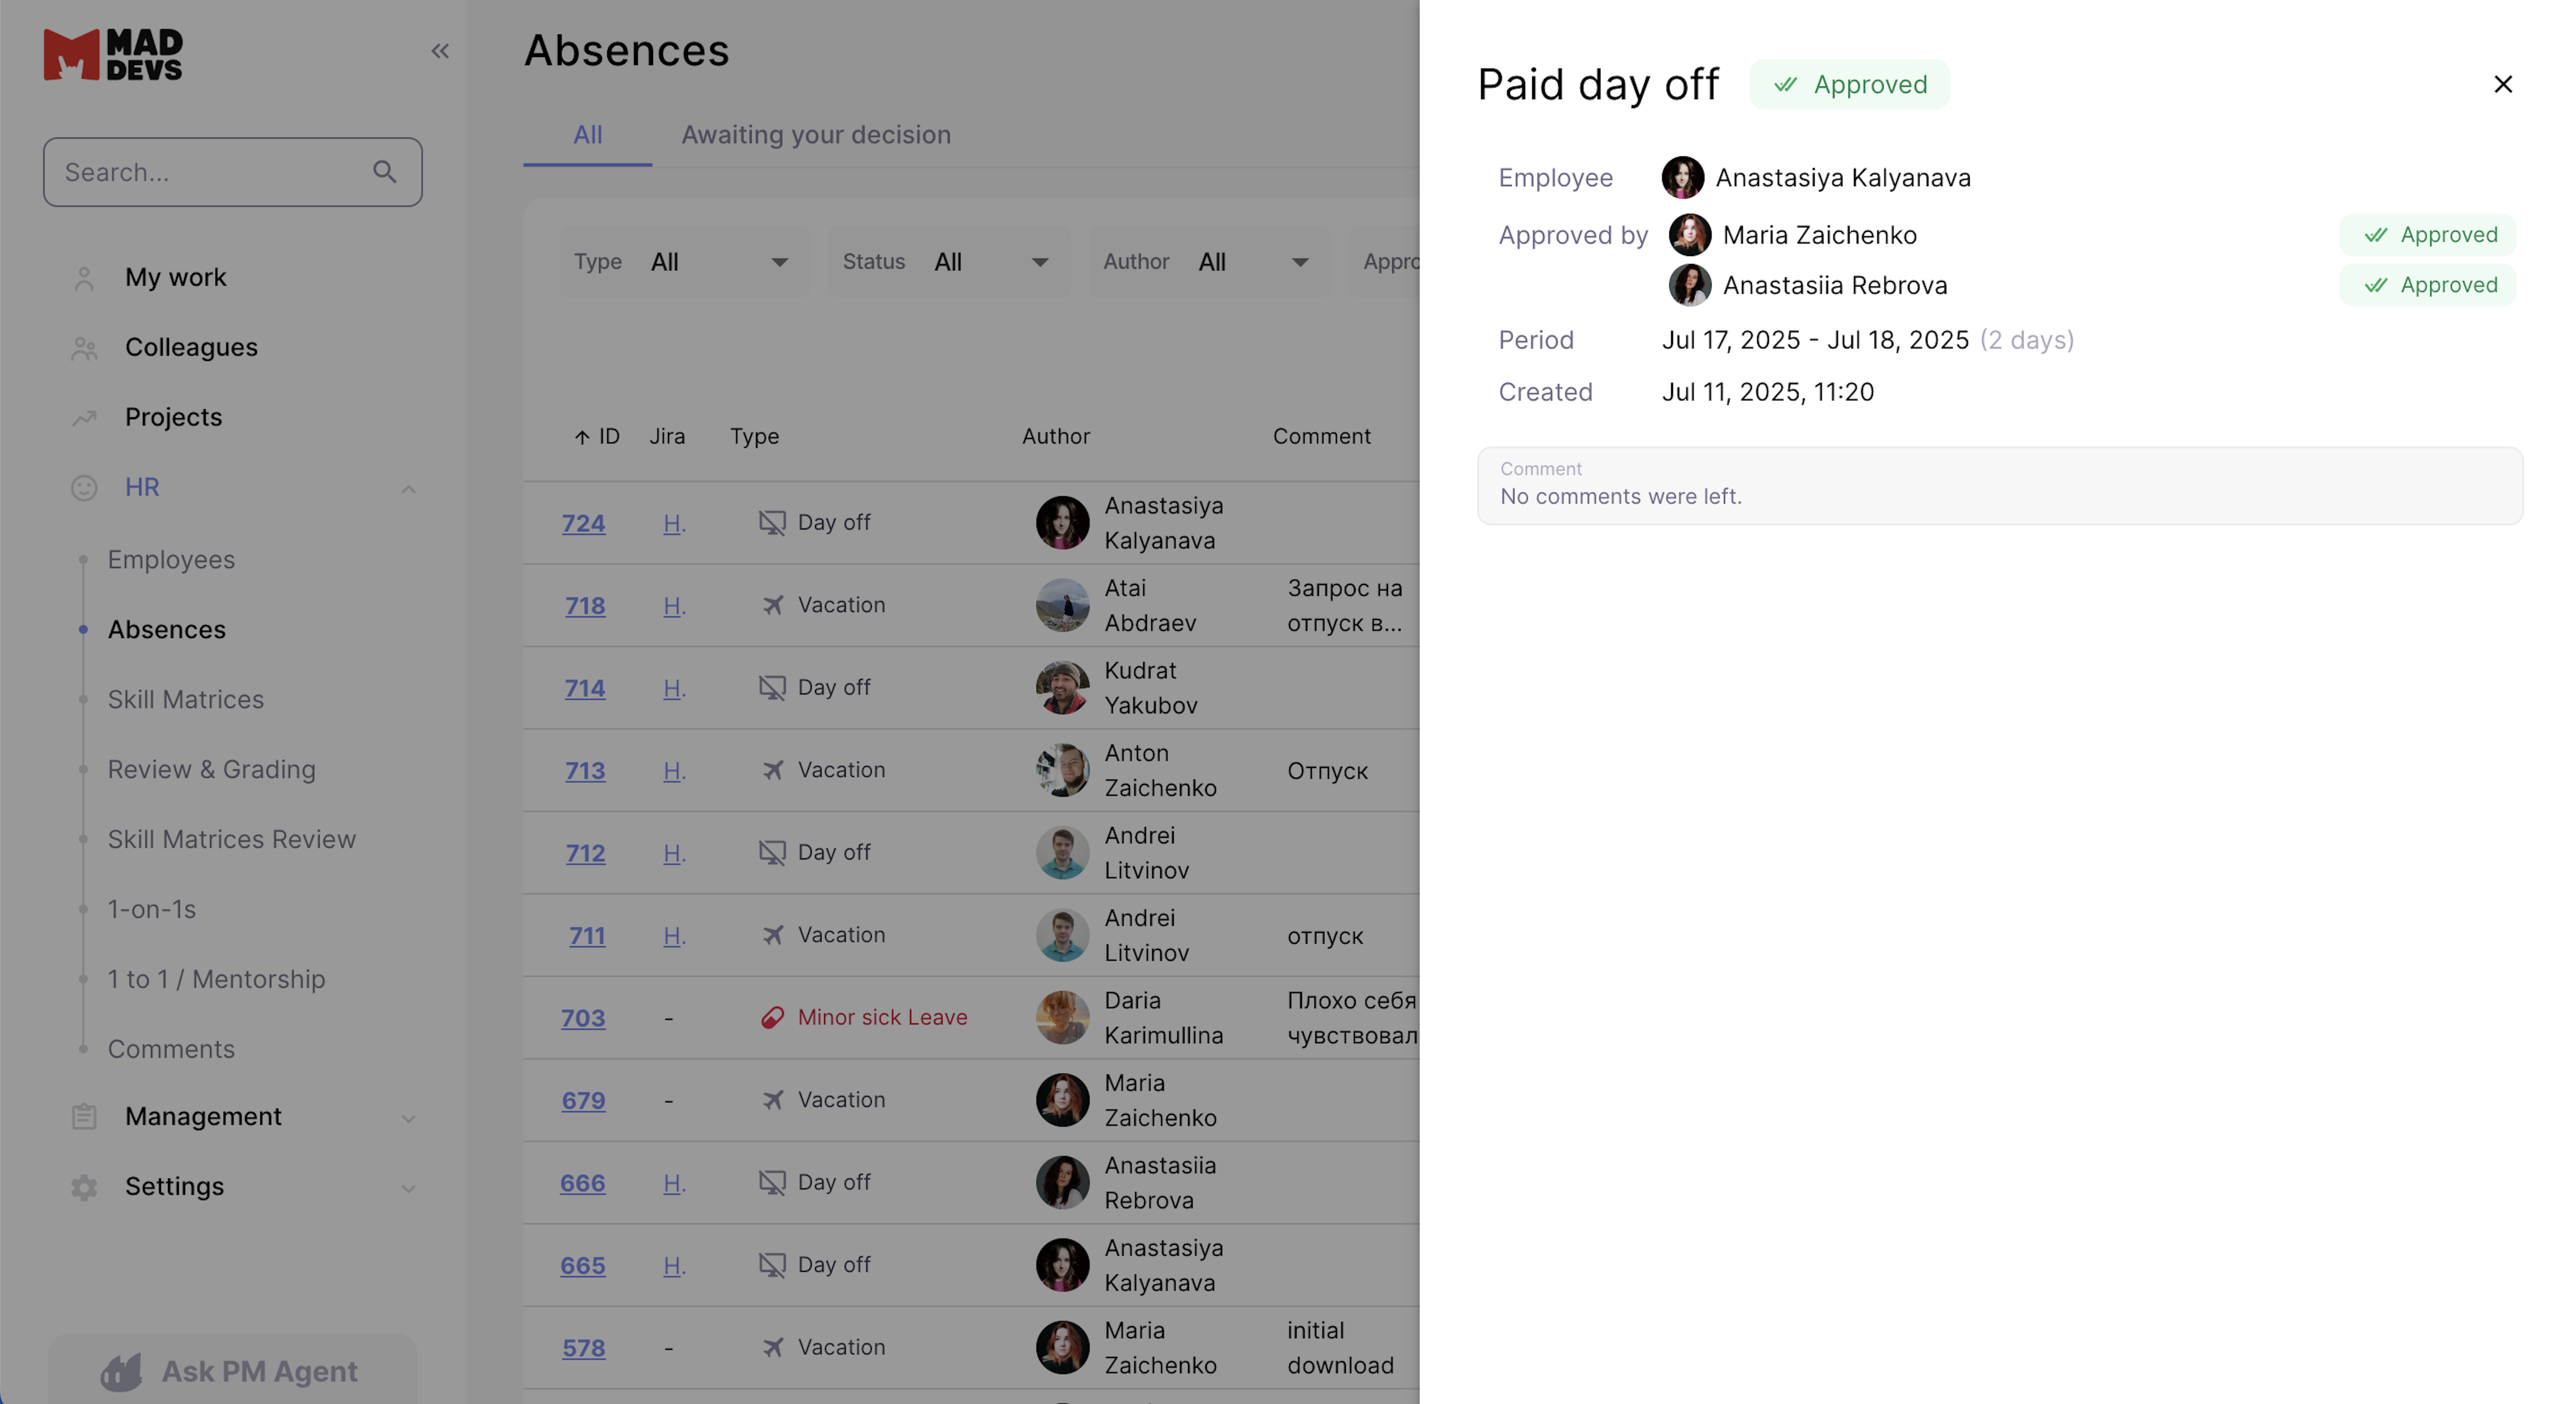Screen dimensions: 2576x1404
Task: Expand the Management menu section
Action: click(408, 1118)
